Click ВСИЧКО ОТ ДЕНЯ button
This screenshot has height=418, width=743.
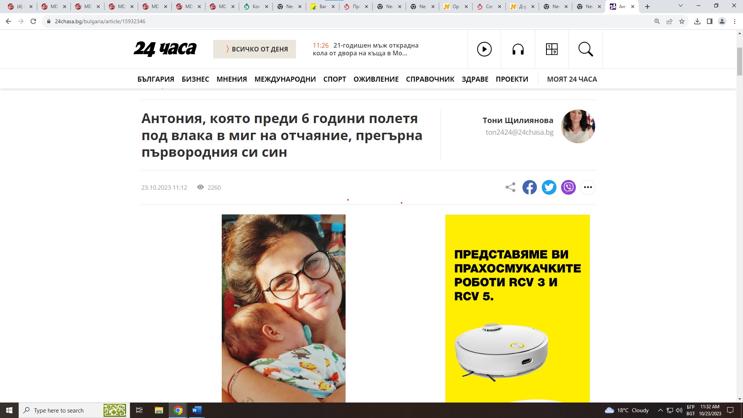tap(254, 49)
